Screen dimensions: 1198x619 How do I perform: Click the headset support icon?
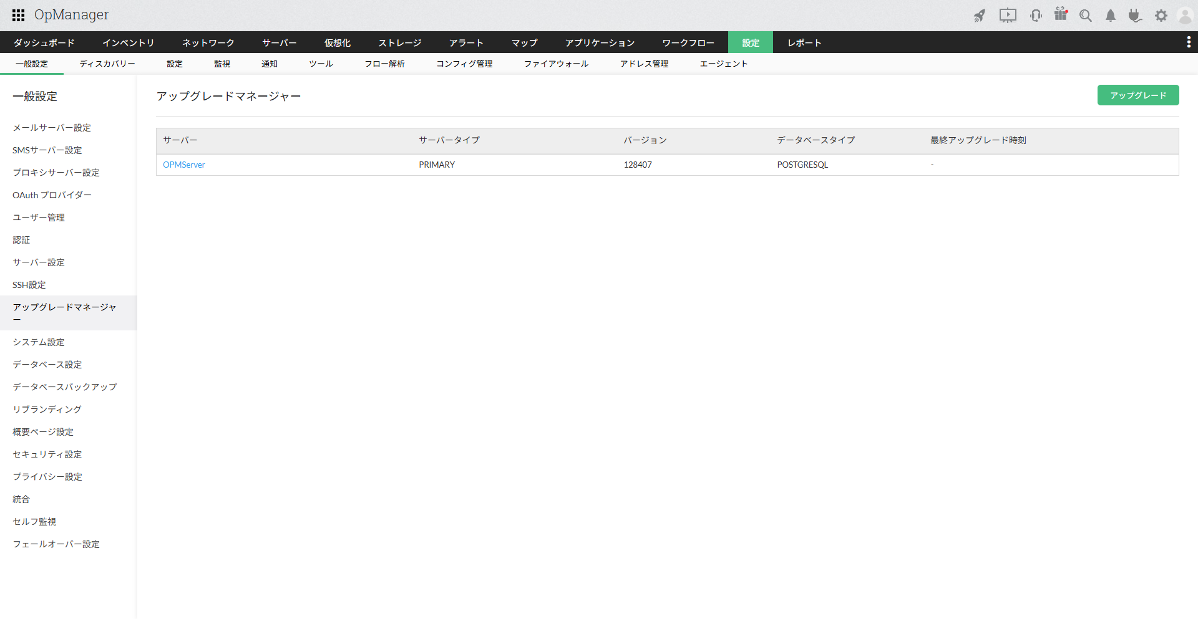[x=1036, y=16]
